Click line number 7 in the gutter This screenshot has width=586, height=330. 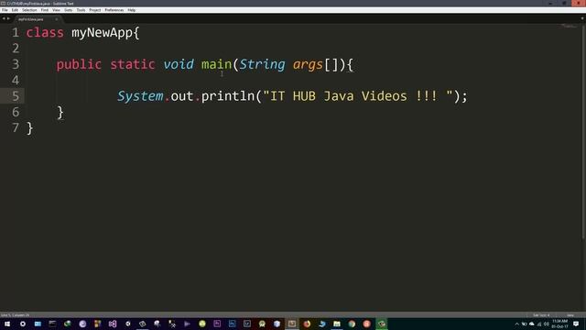click(16, 128)
